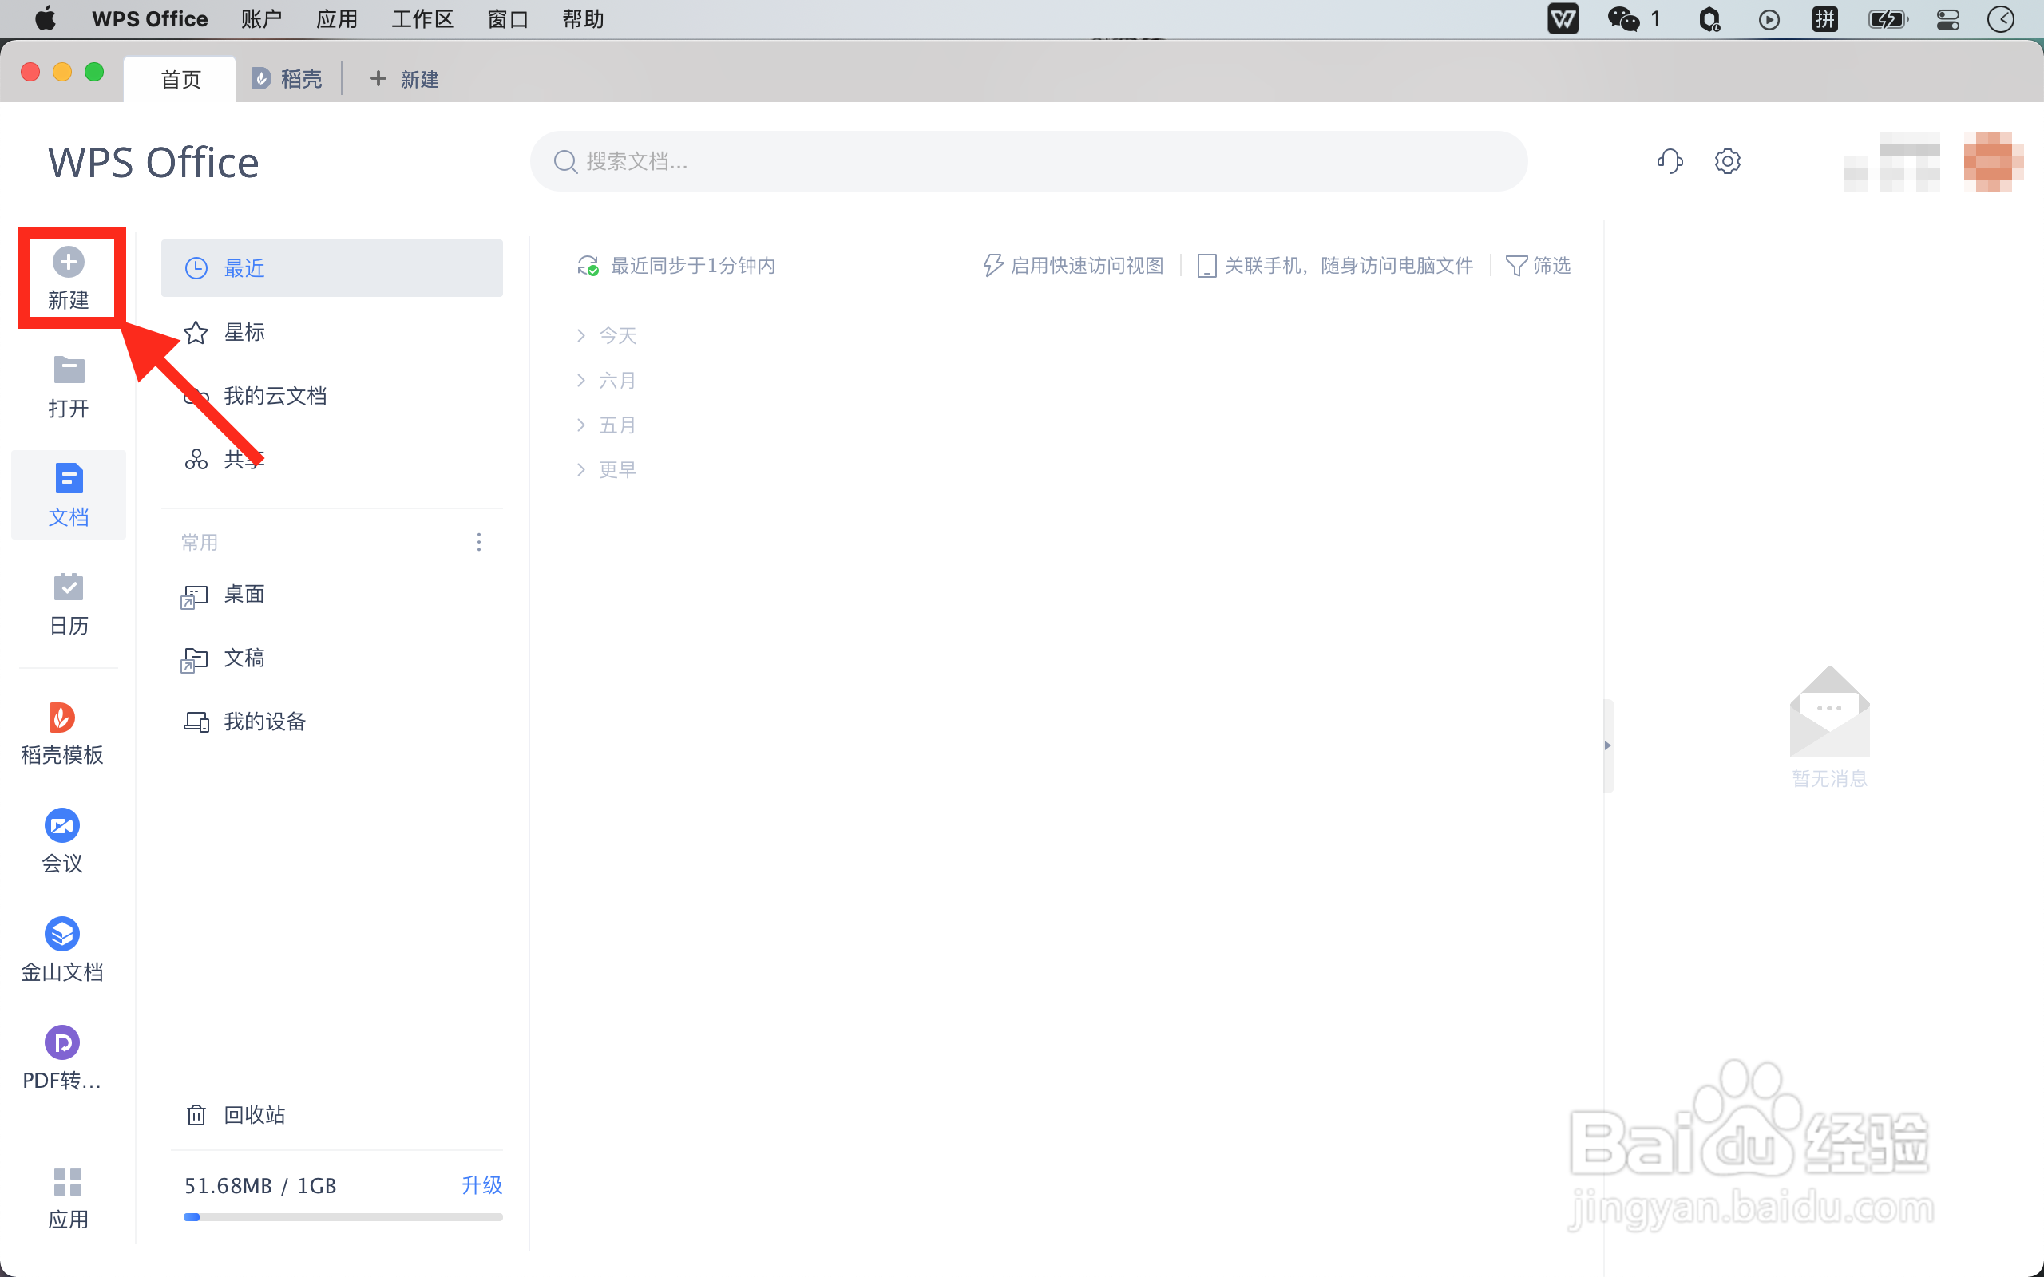Click 关联手机，随身访问电脑文件
The height and width of the screenshot is (1277, 2044).
(1334, 265)
